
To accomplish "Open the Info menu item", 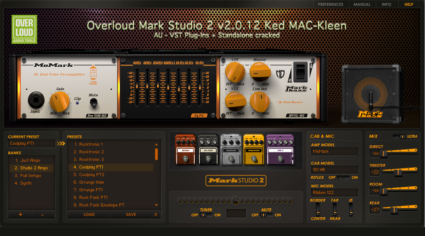I will click(386, 4).
